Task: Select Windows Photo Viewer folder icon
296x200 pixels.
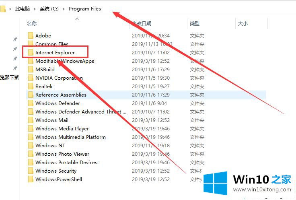Action: tap(31, 154)
